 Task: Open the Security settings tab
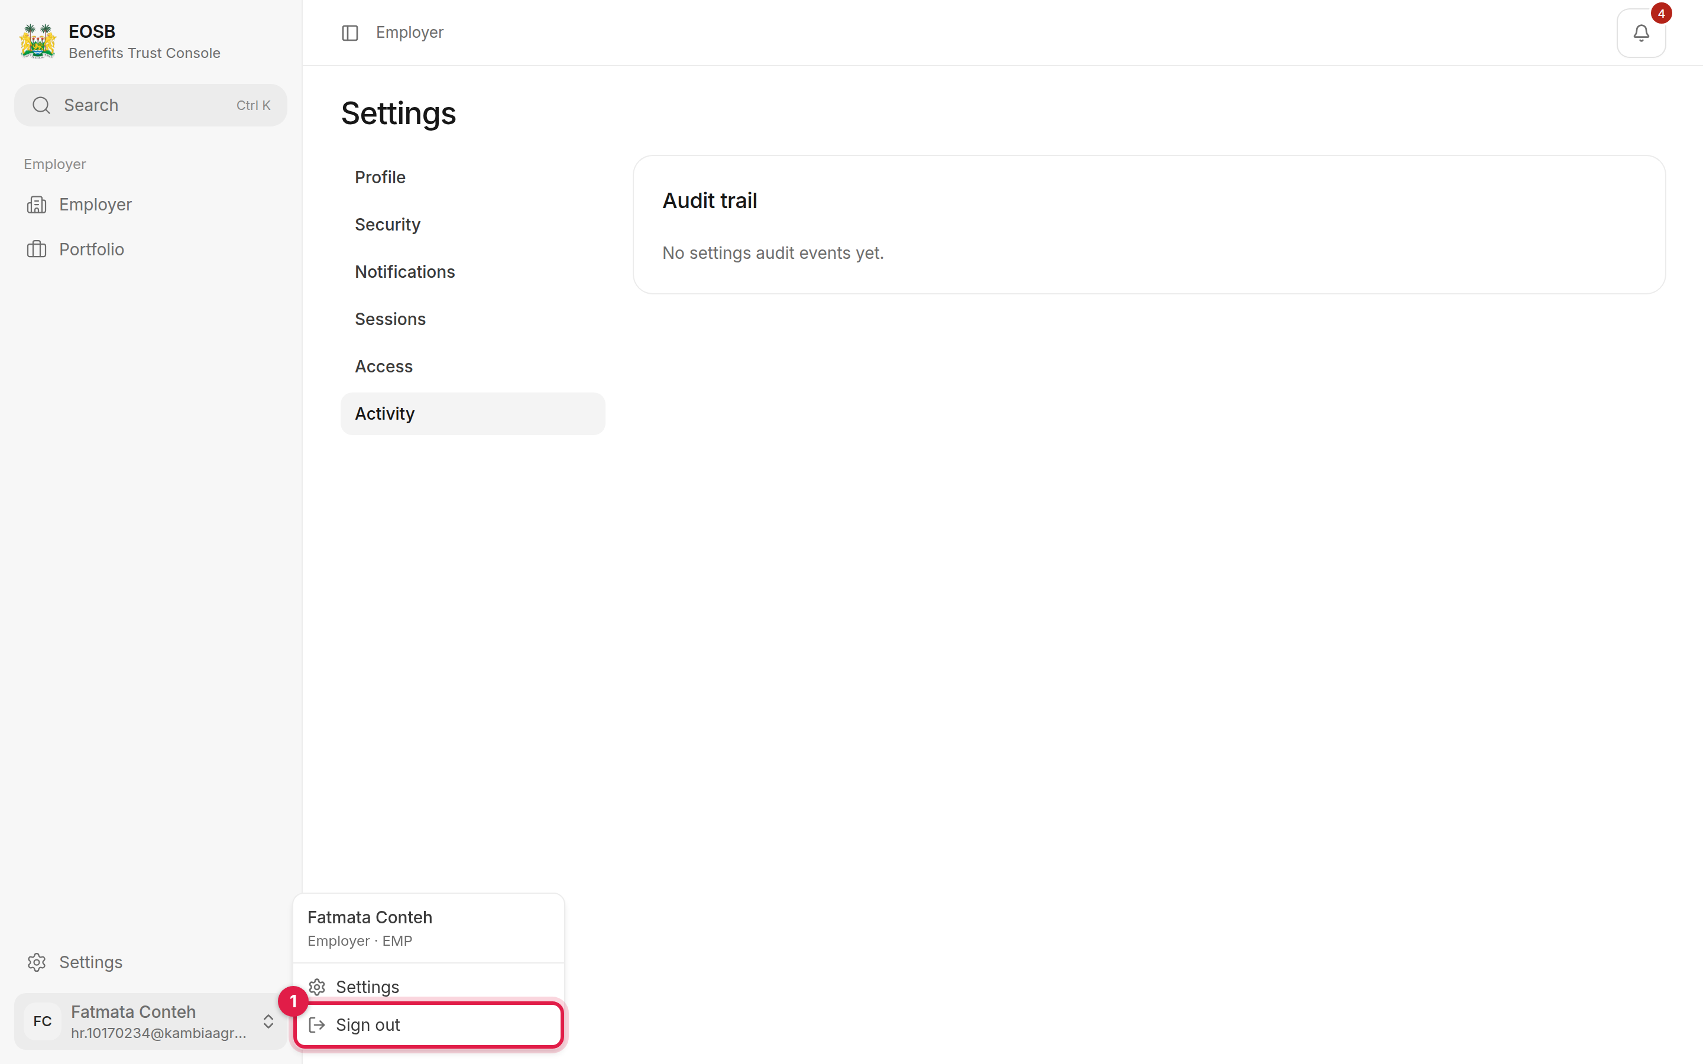tap(472, 225)
